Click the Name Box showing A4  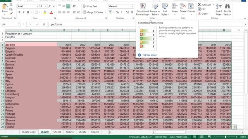10,24
